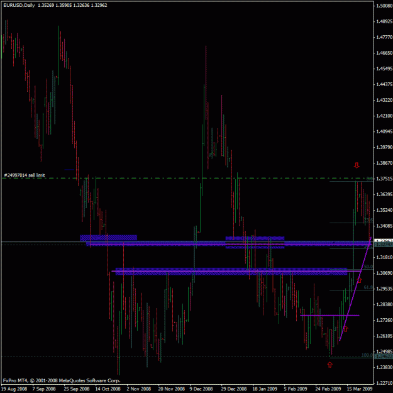Select the green dash-dot sell limit line

pos(187,178)
